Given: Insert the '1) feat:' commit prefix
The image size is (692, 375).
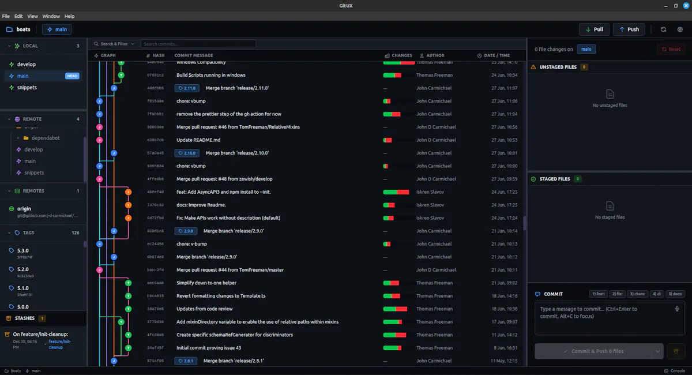Looking at the screenshot, I should [x=599, y=294].
